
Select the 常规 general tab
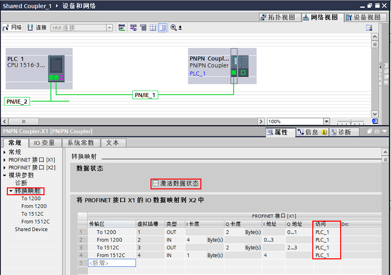15,143
